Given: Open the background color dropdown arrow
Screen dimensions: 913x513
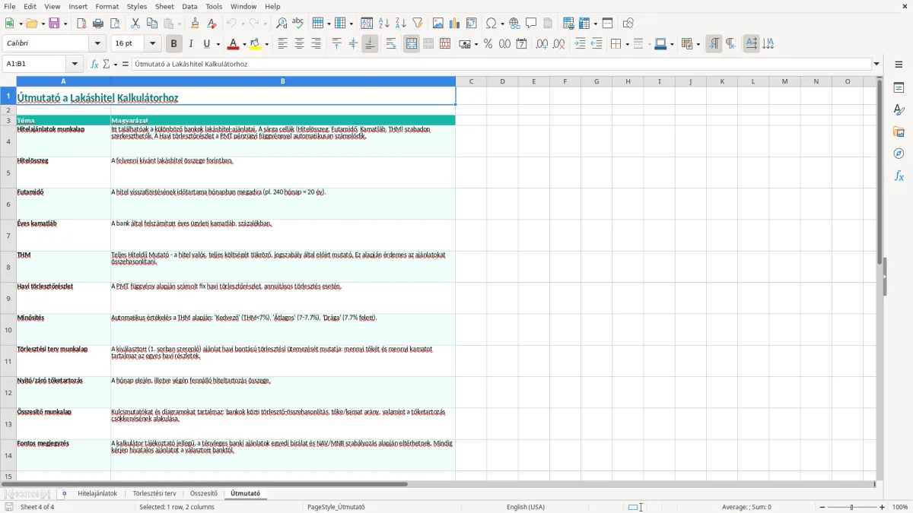Looking at the screenshot, I should [267, 44].
